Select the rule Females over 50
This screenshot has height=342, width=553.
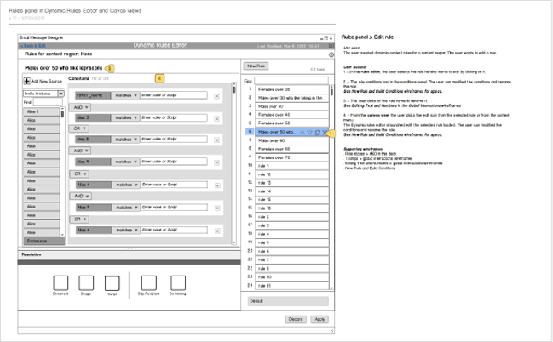point(292,123)
